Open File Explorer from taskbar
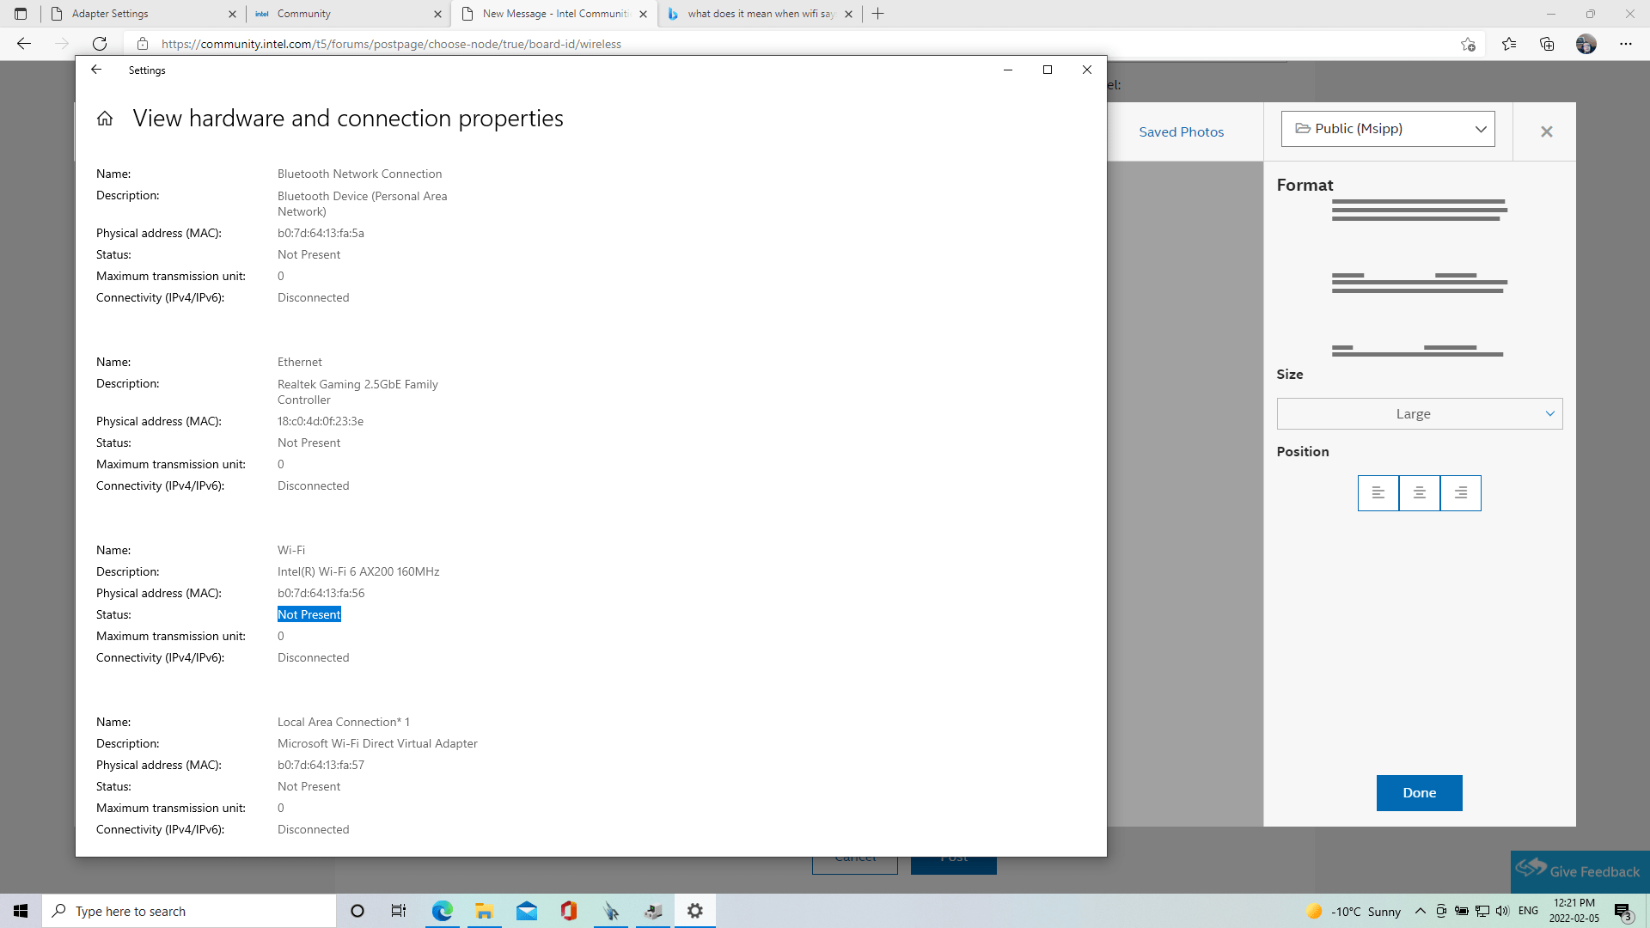 [485, 911]
